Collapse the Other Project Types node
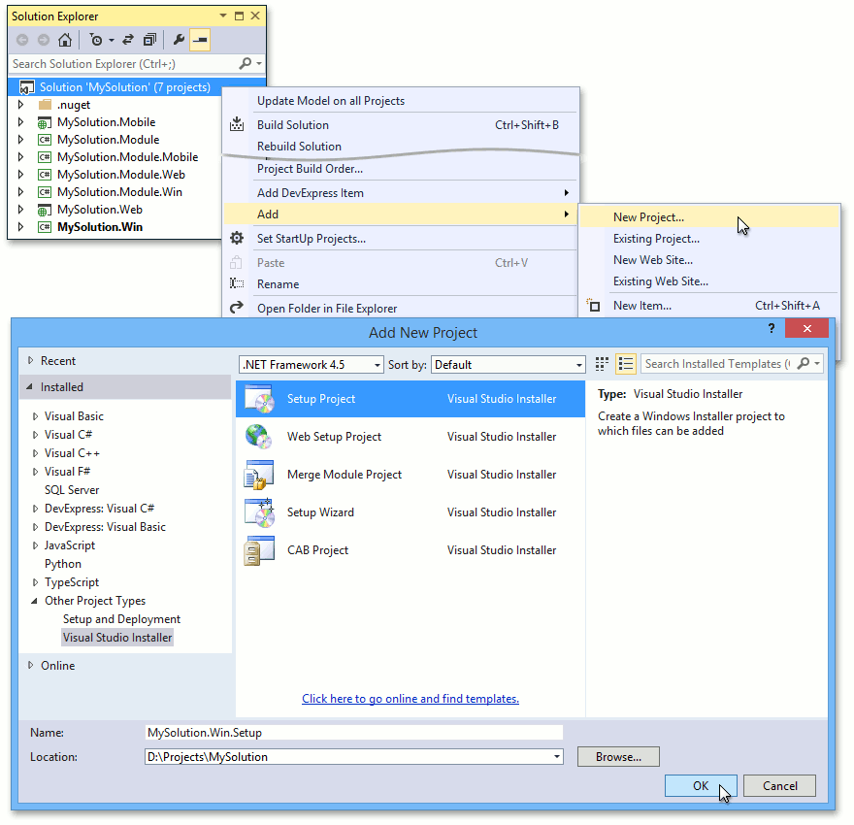The image size is (854, 825). pyautogui.click(x=34, y=601)
